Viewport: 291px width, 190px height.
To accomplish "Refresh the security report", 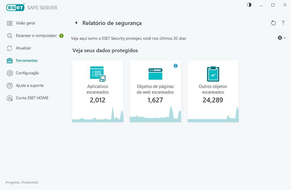I will pyautogui.click(x=273, y=23).
